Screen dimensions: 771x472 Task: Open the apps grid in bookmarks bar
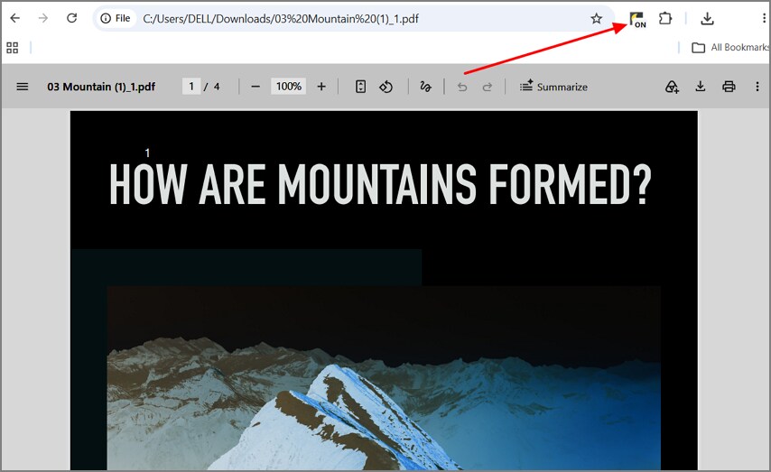(x=13, y=48)
